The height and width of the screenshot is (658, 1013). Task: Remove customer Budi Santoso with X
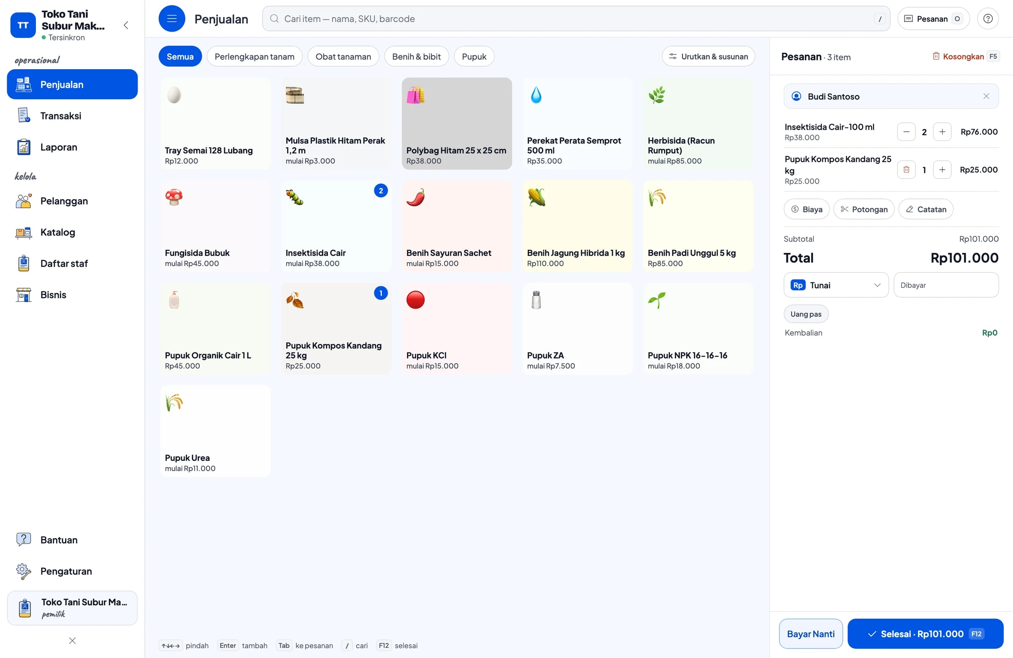pyautogui.click(x=986, y=96)
